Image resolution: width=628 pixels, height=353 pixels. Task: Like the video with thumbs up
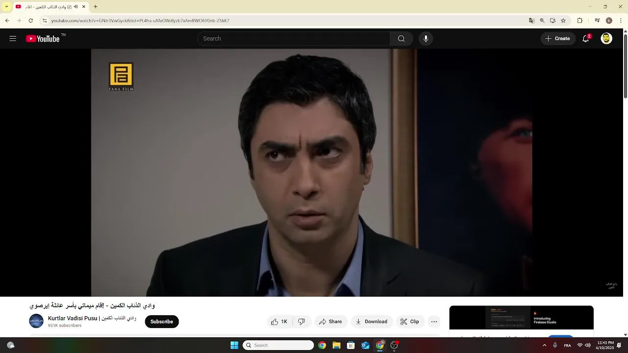coord(280,322)
